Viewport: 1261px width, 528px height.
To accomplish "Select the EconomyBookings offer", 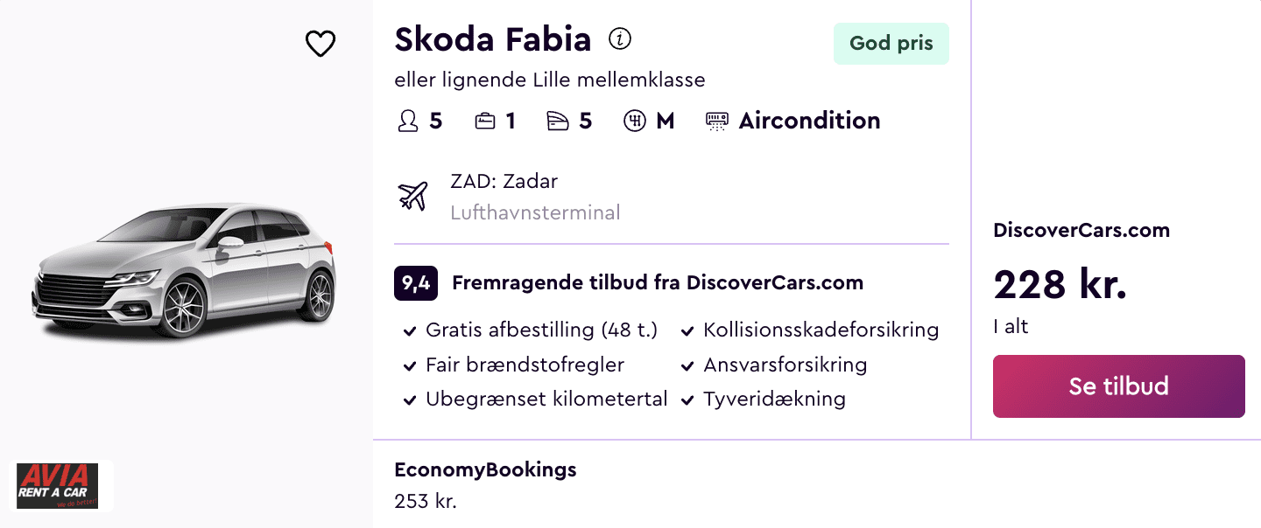I will click(485, 470).
